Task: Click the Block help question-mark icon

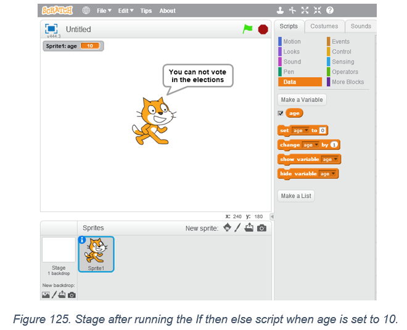Action: click(x=330, y=10)
